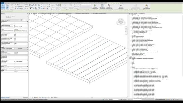Click the Layout Rule value 'Один'
183x103 pixels.
21,43
